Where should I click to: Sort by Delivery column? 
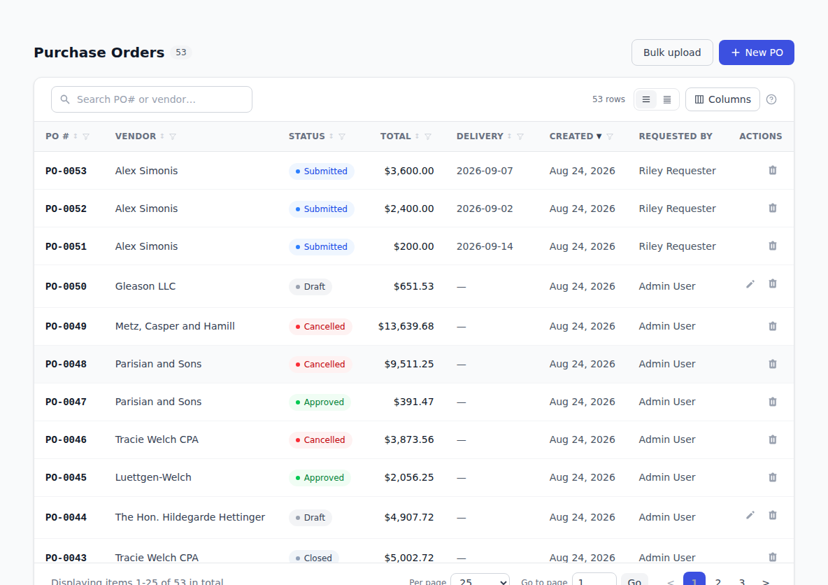(x=510, y=136)
